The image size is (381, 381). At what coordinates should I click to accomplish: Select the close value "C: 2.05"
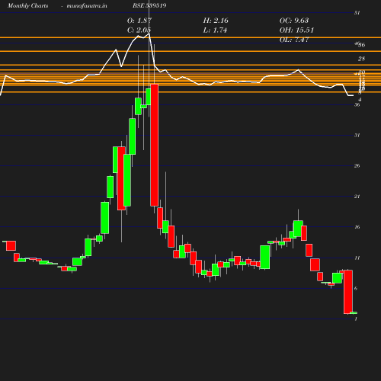139,30
